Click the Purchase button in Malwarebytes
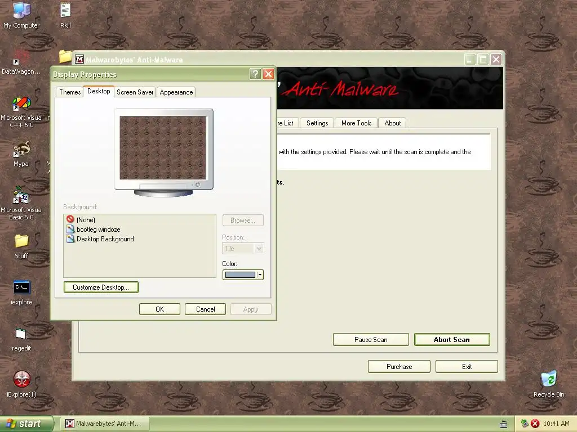Viewport: 577px width, 432px height. [x=400, y=367]
